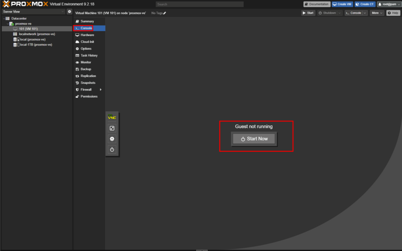The image size is (402, 251).
Task: Collapse the Datacenter tree node
Action: (4, 18)
